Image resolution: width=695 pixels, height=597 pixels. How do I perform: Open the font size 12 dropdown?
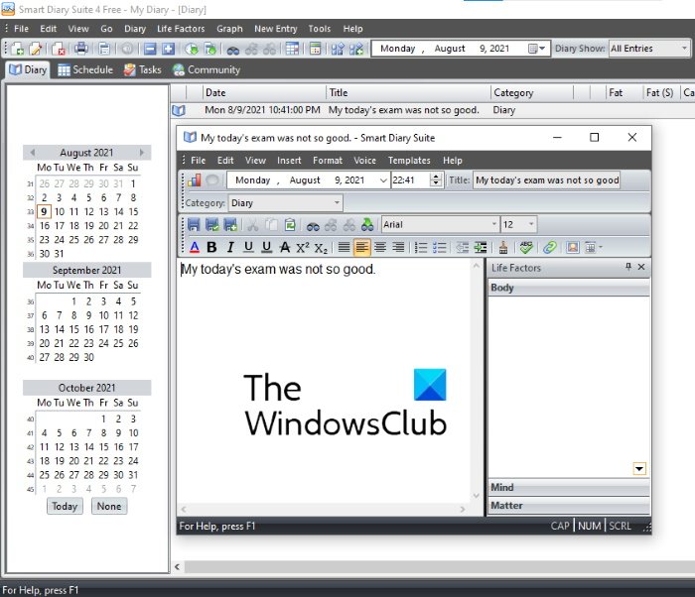(x=531, y=224)
